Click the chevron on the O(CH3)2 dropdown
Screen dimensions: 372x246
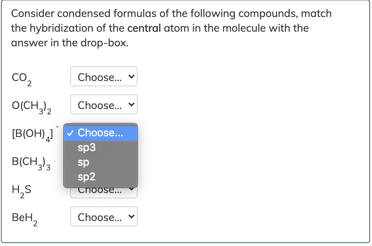point(131,104)
